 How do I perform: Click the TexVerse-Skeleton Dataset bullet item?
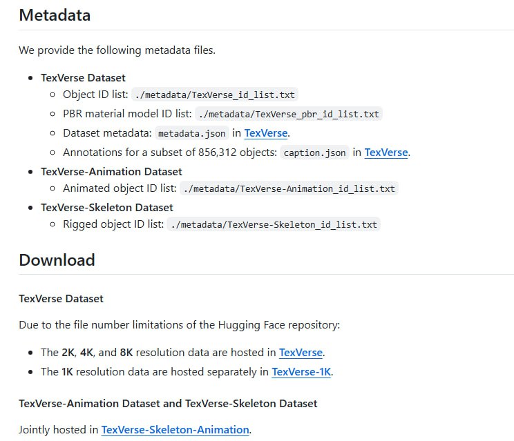click(x=106, y=207)
